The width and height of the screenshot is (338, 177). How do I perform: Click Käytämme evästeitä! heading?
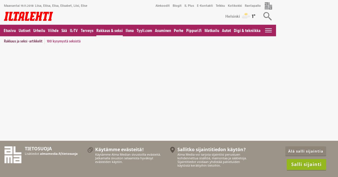[x=119, y=149]
